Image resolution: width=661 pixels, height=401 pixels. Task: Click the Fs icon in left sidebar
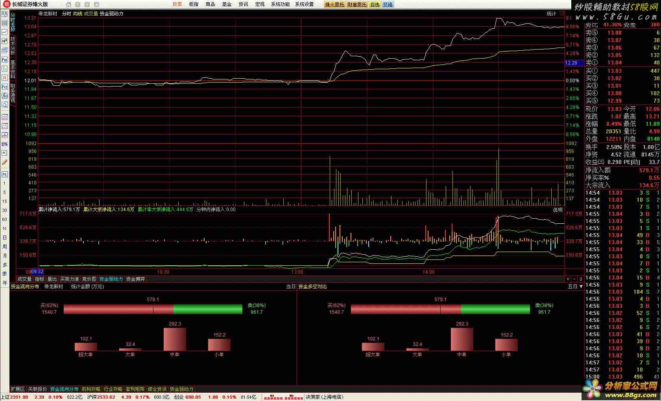click(x=5, y=174)
